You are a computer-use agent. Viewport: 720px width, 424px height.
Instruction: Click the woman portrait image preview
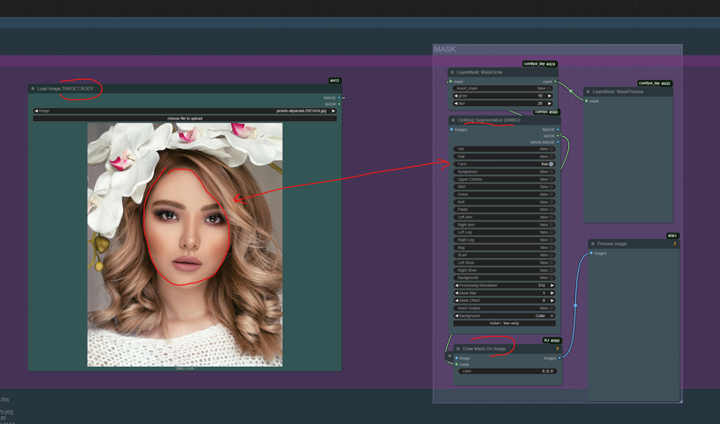point(184,244)
